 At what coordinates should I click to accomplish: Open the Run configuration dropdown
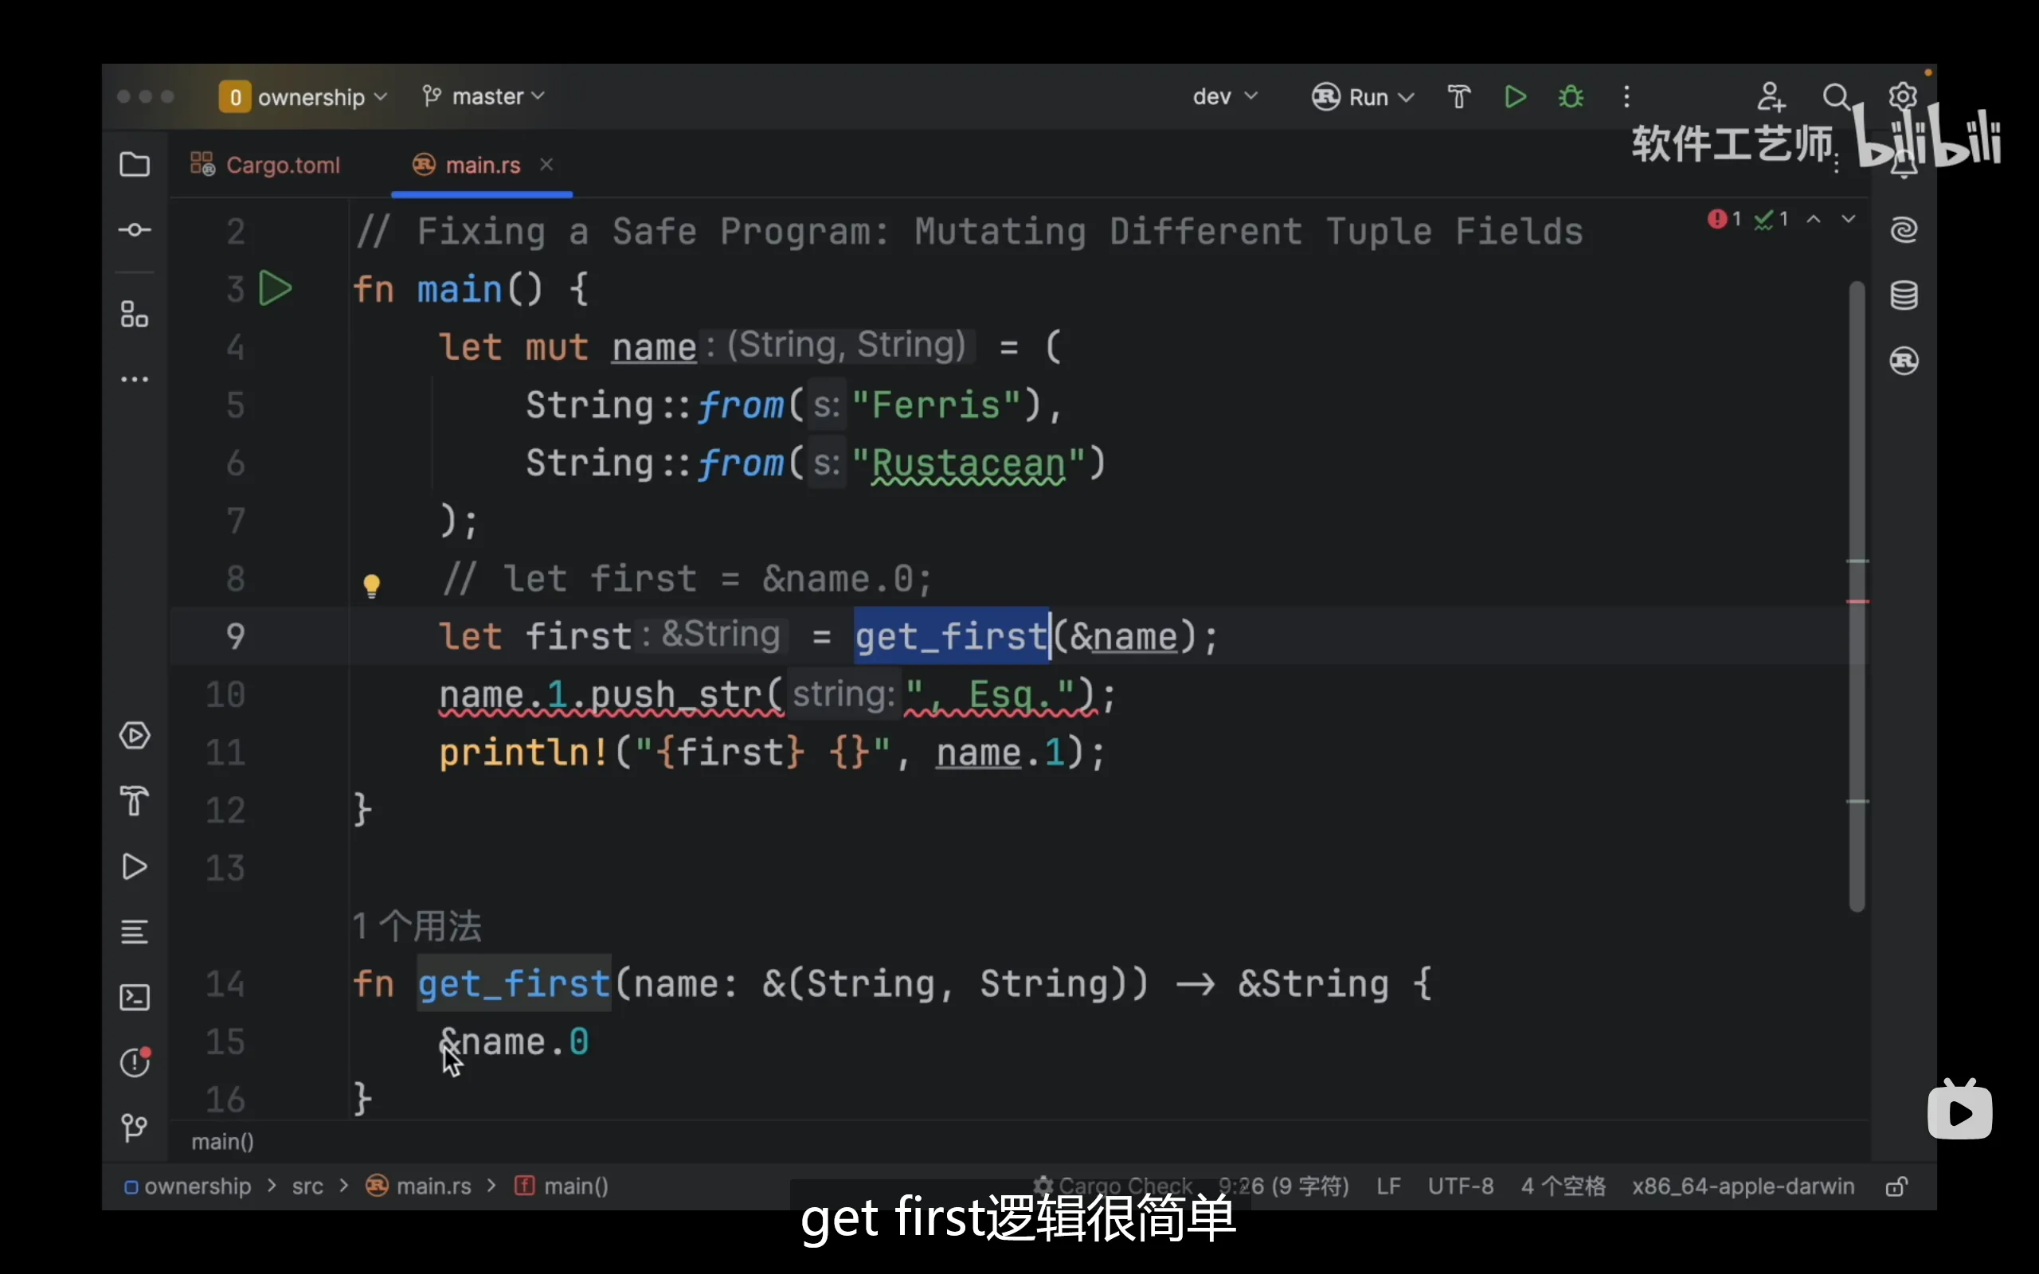click(x=1363, y=97)
